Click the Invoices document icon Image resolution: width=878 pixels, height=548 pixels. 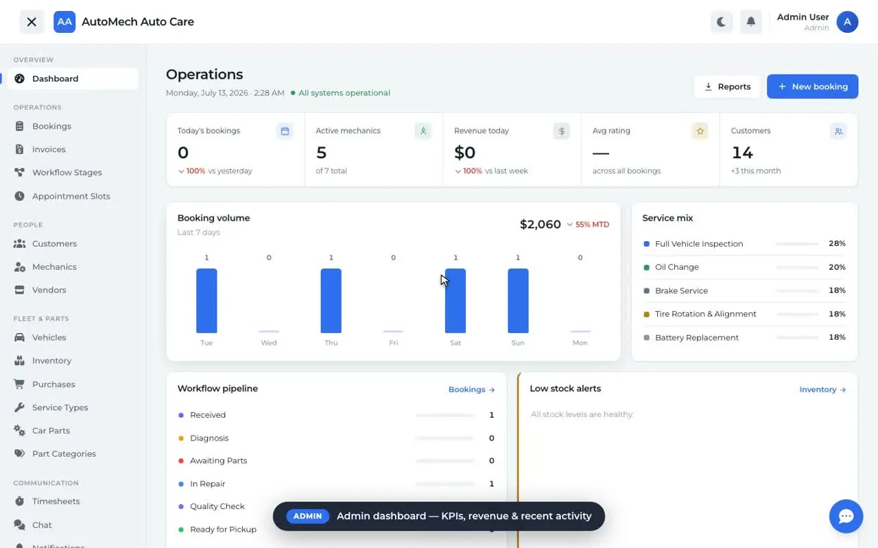click(19, 149)
